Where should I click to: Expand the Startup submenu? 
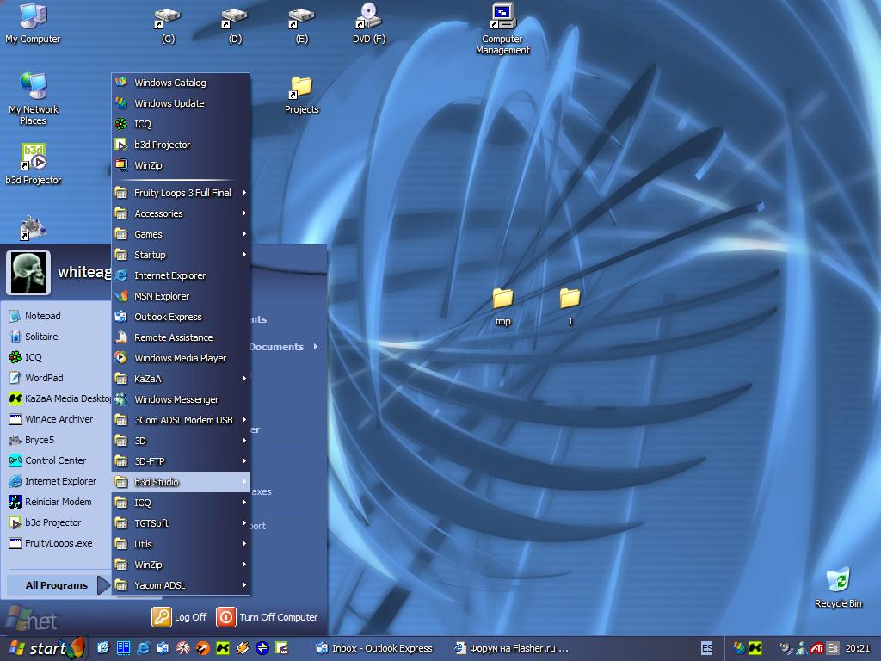[x=181, y=255]
